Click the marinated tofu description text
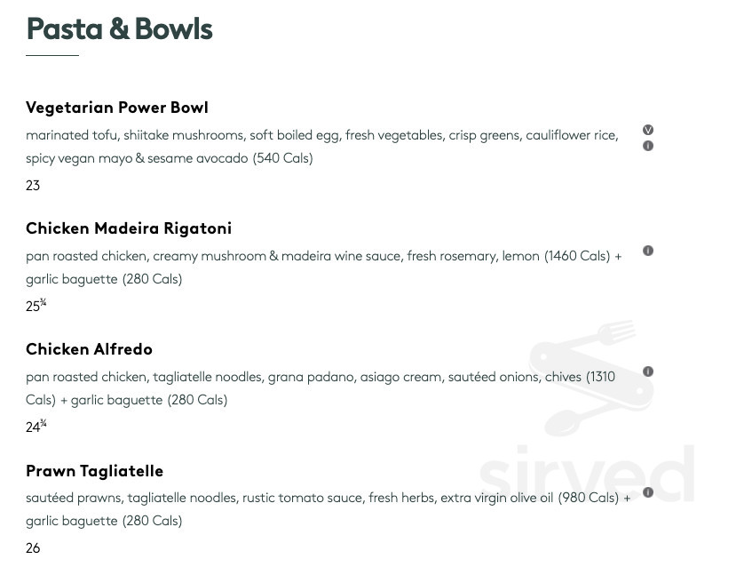Screen dimensions: 744x567 click(322, 147)
